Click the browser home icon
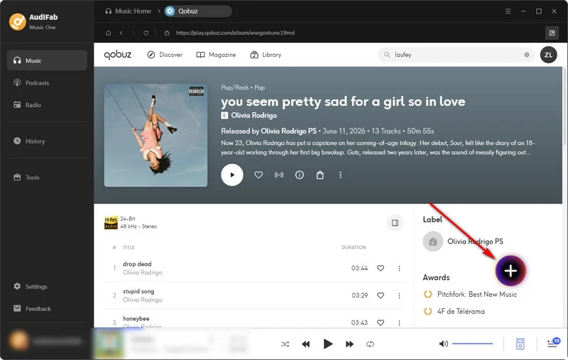This screenshot has height=360, width=568. pos(109,33)
